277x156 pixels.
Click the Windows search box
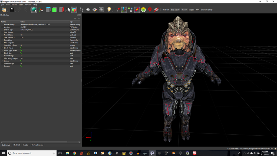32,153
